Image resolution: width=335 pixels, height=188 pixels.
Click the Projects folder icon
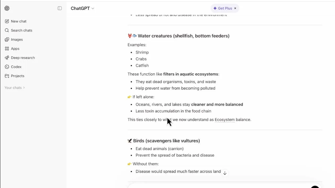pyautogui.click(x=7, y=76)
